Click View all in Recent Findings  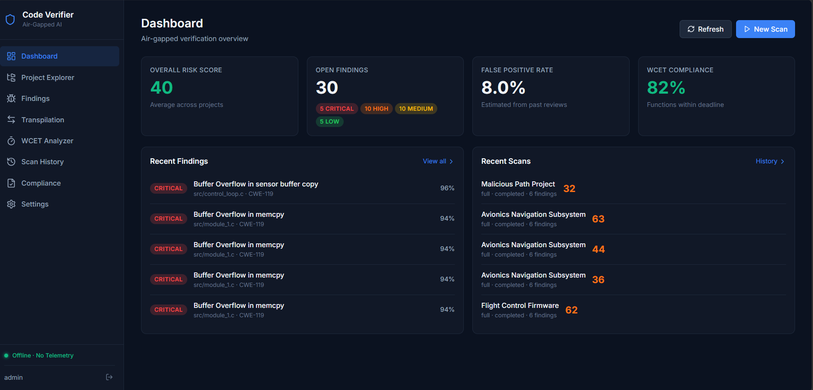click(438, 161)
